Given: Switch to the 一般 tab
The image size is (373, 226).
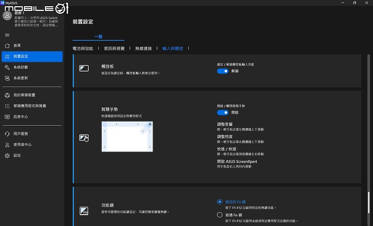Looking at the screenshot, I should click(98, 37).
